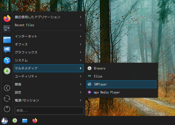
Task: Expand arrow beside システム
Action: coord(80,60)
